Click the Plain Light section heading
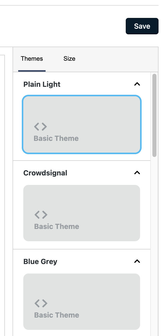Screen dimensions: 168x336 pyautogui.click(x=42, y=84)
